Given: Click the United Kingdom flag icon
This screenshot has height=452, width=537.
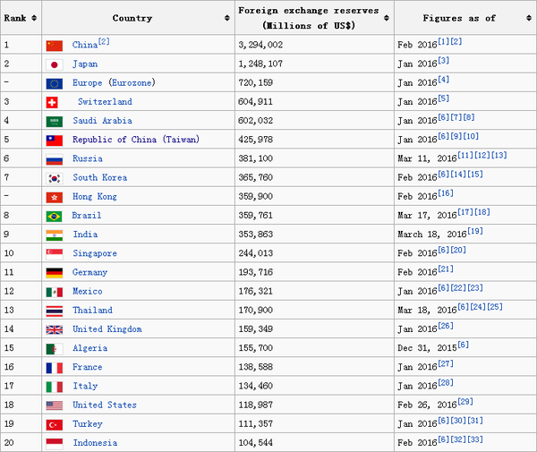Looking at the screenshot, I should coord(55,329).
